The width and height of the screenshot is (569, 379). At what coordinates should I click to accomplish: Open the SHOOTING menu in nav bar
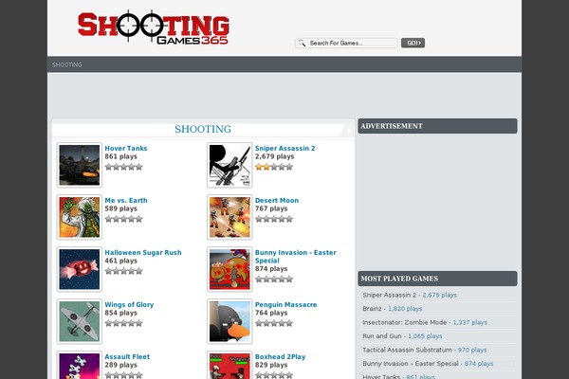tap(66, 64)
